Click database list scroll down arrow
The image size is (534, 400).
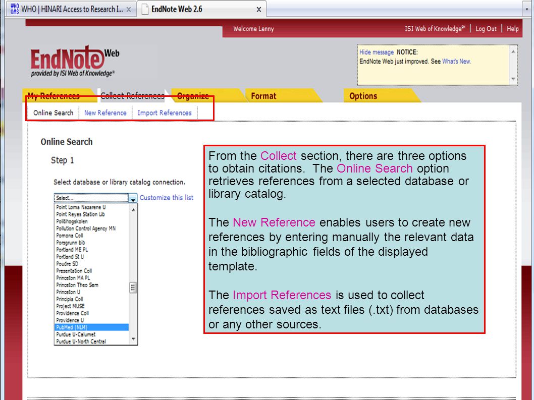(x=133, y=339)
